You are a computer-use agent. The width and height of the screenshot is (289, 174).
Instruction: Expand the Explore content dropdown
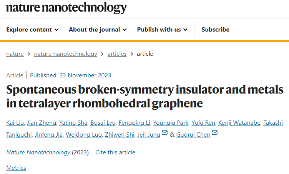click(32, 30)
